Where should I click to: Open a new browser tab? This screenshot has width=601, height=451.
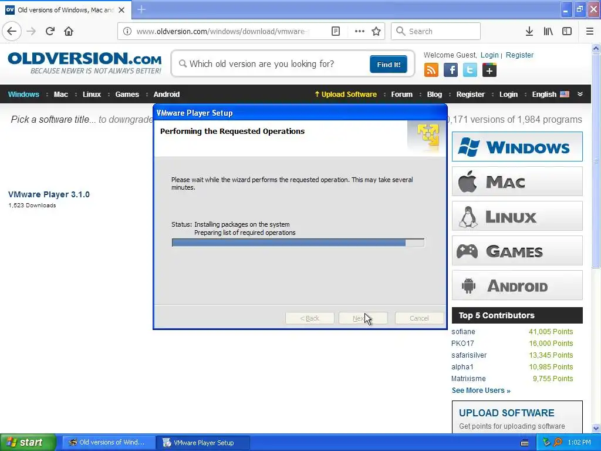[x=141, y=9]
